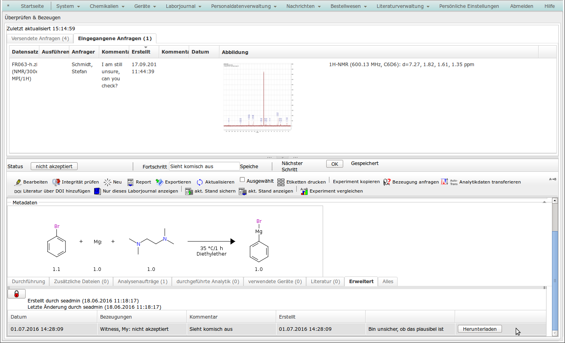Toggle the Ausgewählt checkbox
The image size is (565, 343).
coord(242,180)
